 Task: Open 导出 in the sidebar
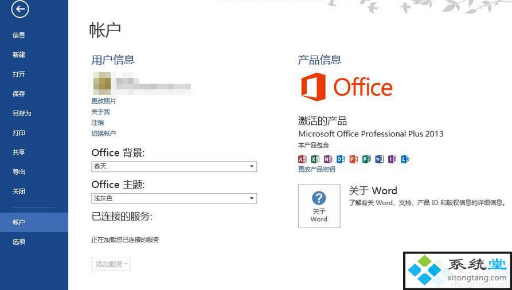[18, 172]
